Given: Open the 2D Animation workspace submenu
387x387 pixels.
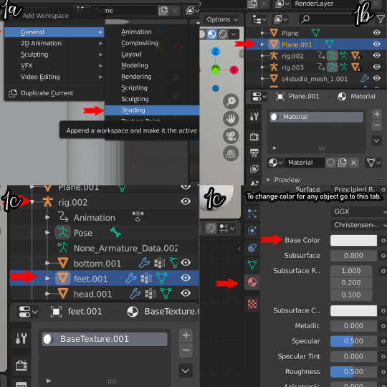Looking at the screenshot, I should click(54, 43).
